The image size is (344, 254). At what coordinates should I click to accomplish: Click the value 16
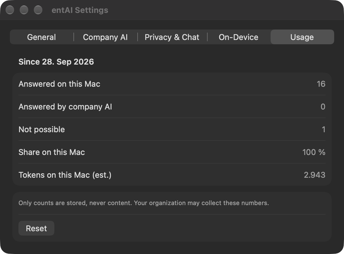[321, 84]
